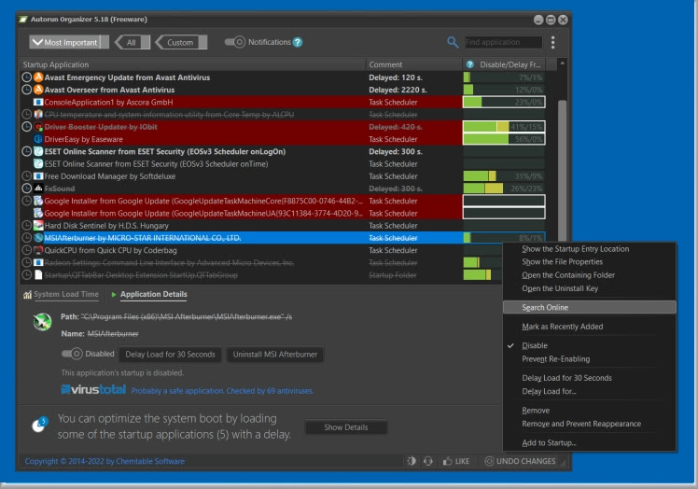
Task: Click the ESET Online Scanner onLogOn icon
Action: (38, 151)
